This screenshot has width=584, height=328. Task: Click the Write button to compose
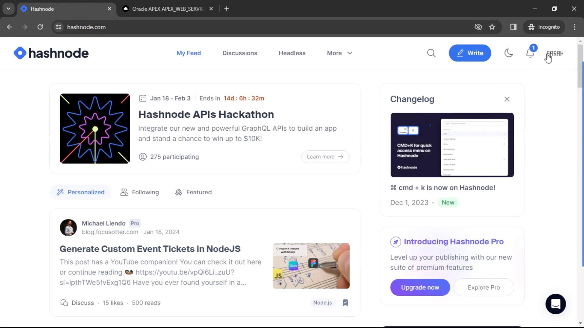[470, 53]
